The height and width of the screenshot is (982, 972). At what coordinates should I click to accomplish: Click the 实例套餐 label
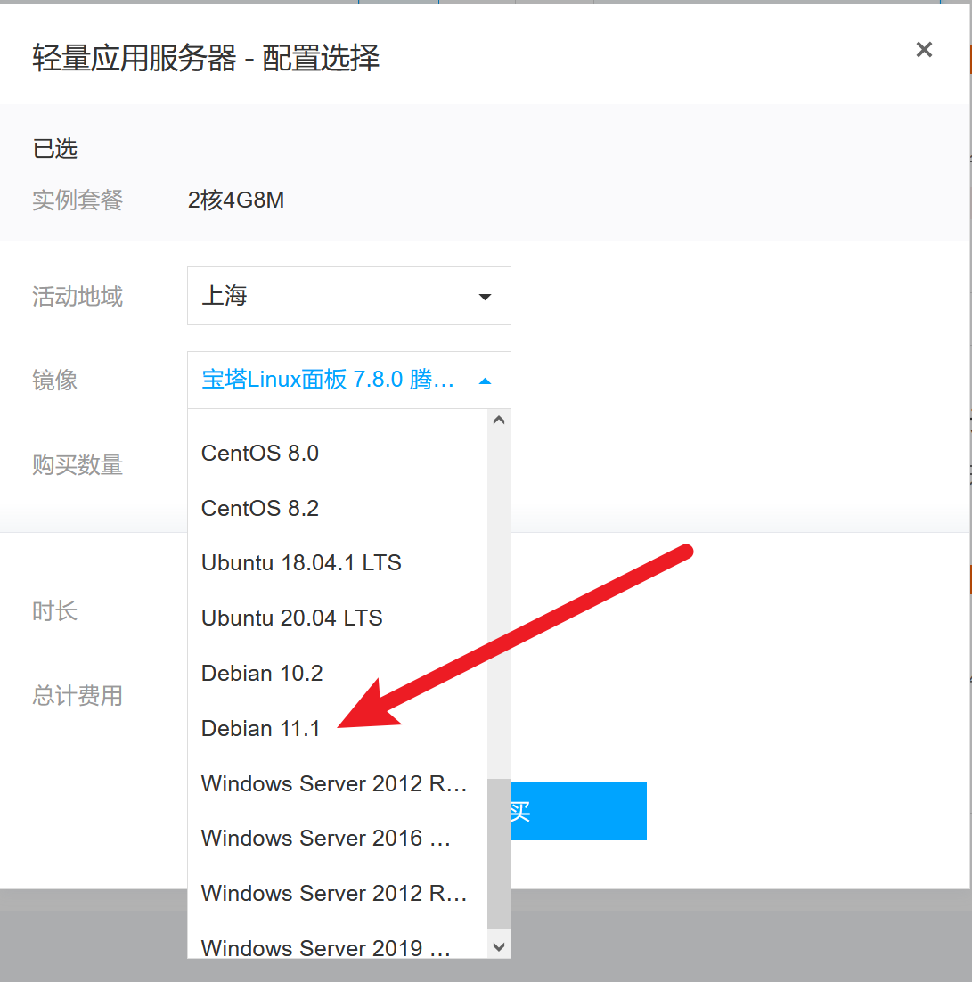(x=78, y=200)
